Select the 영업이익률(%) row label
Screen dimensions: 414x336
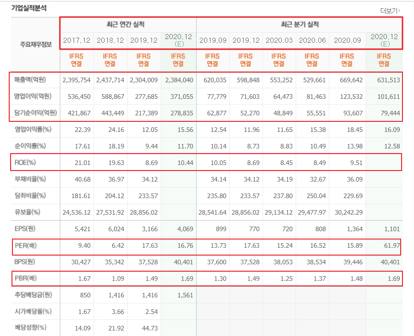click(x=33, y=130)
